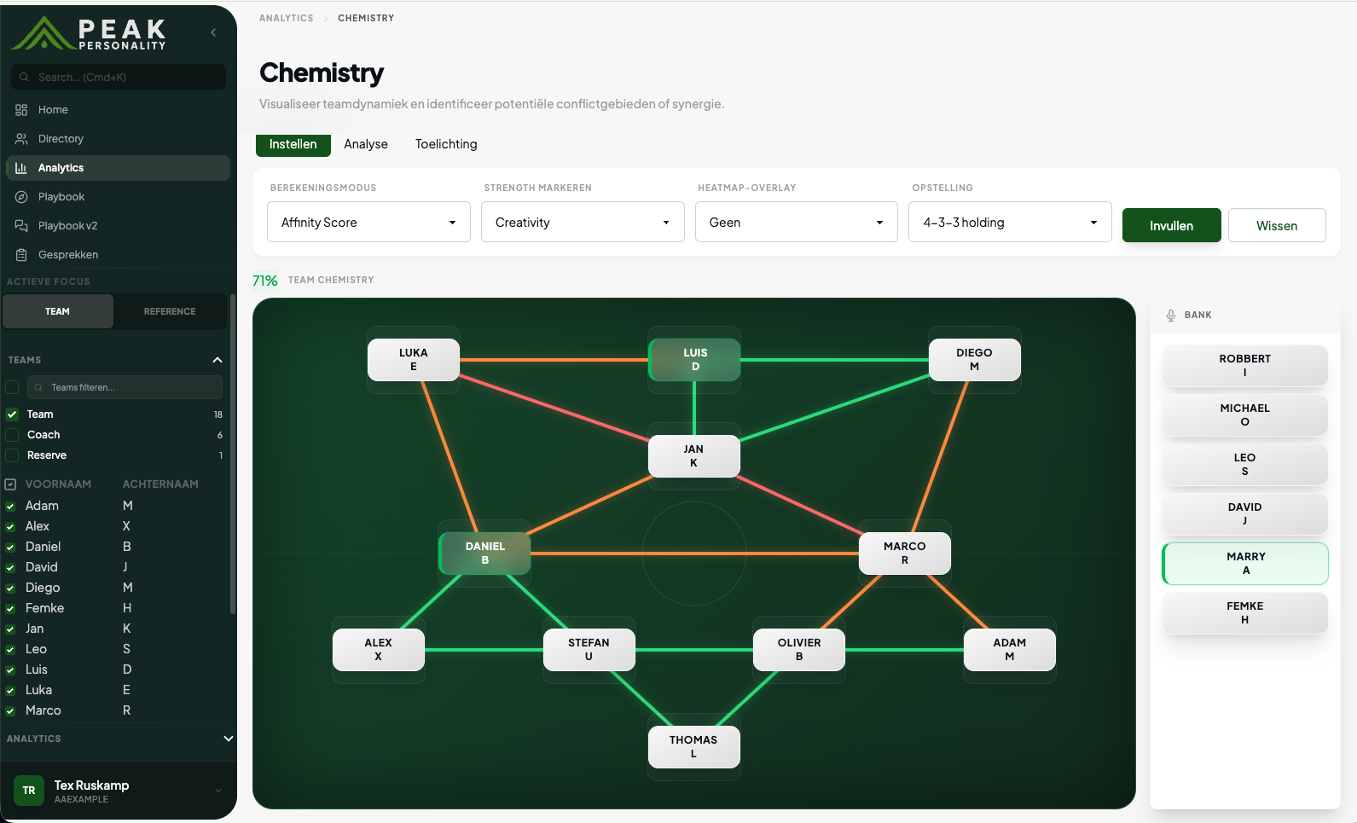1357x823 pixels.
Task: Select Marry A on the bench
Action: pos(1245,564)
